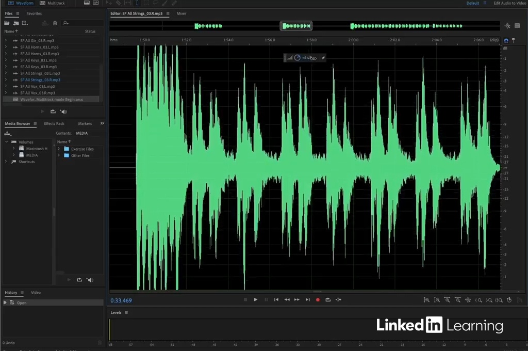Screen dimensions: 528x351
Task: Collapse the Volumes tree node
Action: point(7,142)
